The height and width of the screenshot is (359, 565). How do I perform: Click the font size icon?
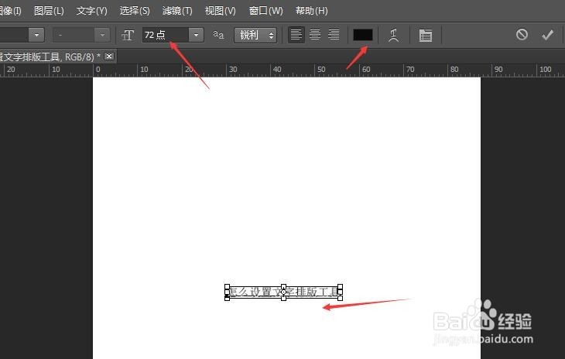[x=128, y=35]
